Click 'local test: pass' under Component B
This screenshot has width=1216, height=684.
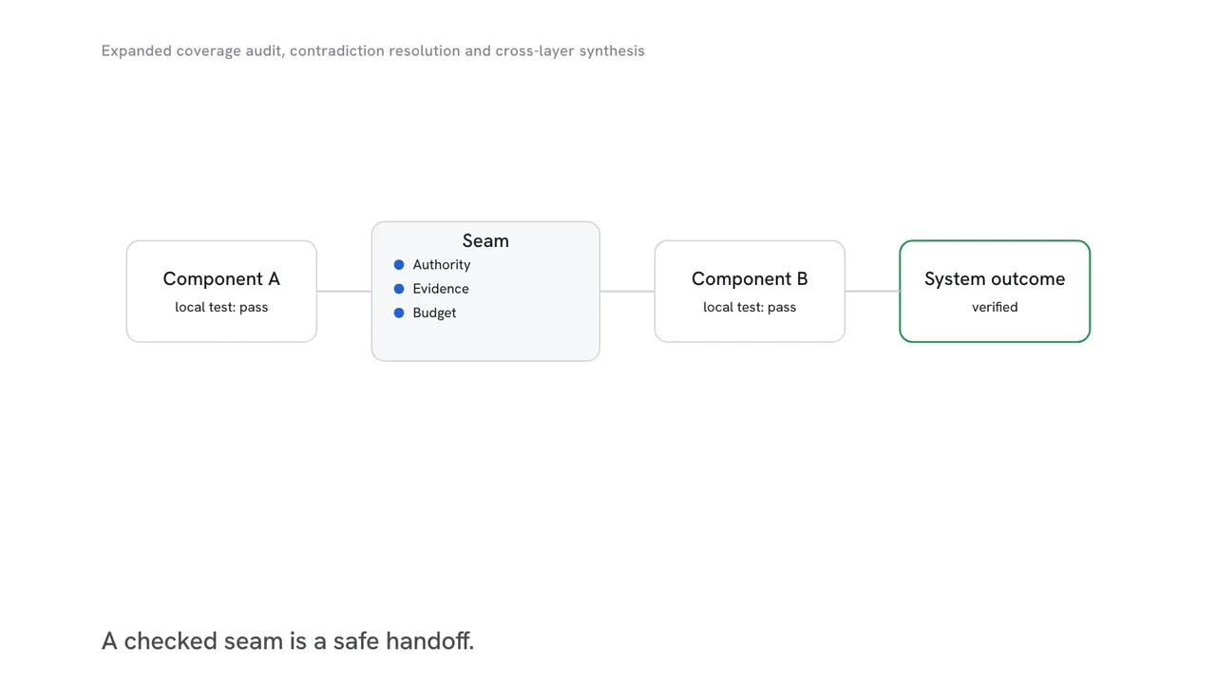click(750, 308)
